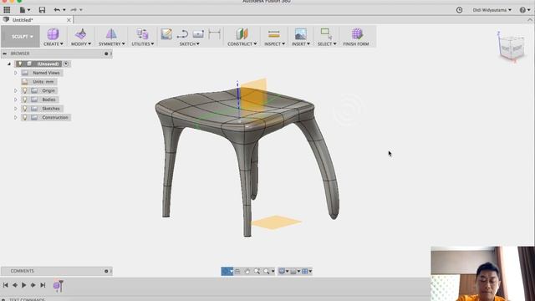This screenshot has width=535, height=301.
Task: Click the Inspect measure icon
Action: pos(274,34)
